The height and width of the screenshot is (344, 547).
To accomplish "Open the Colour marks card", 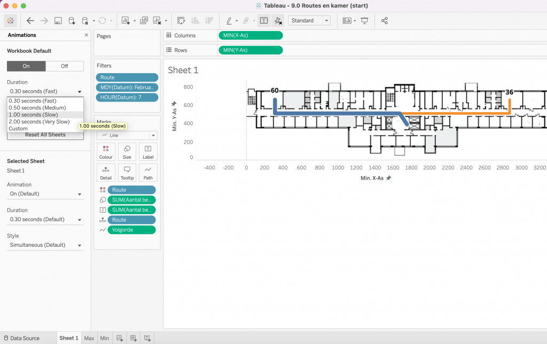I will pyautogui.click(x=106, y=152).
